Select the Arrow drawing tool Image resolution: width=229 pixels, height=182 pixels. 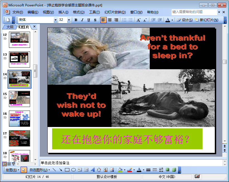tap(60, 170)
